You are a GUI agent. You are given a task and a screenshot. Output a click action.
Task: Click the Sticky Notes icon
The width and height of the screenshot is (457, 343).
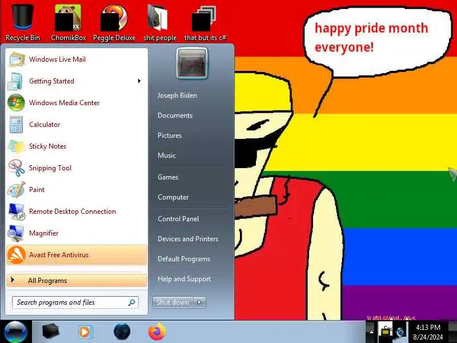pos(17,146)
